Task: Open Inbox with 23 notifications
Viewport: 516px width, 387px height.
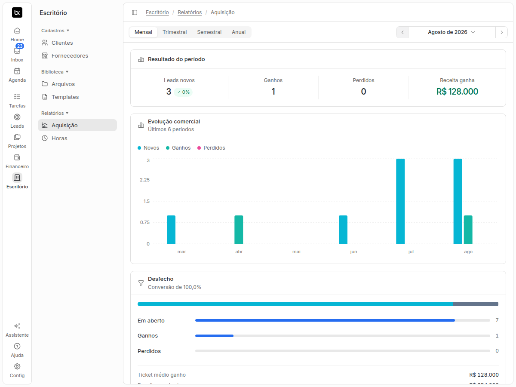Action: [17, 51]
